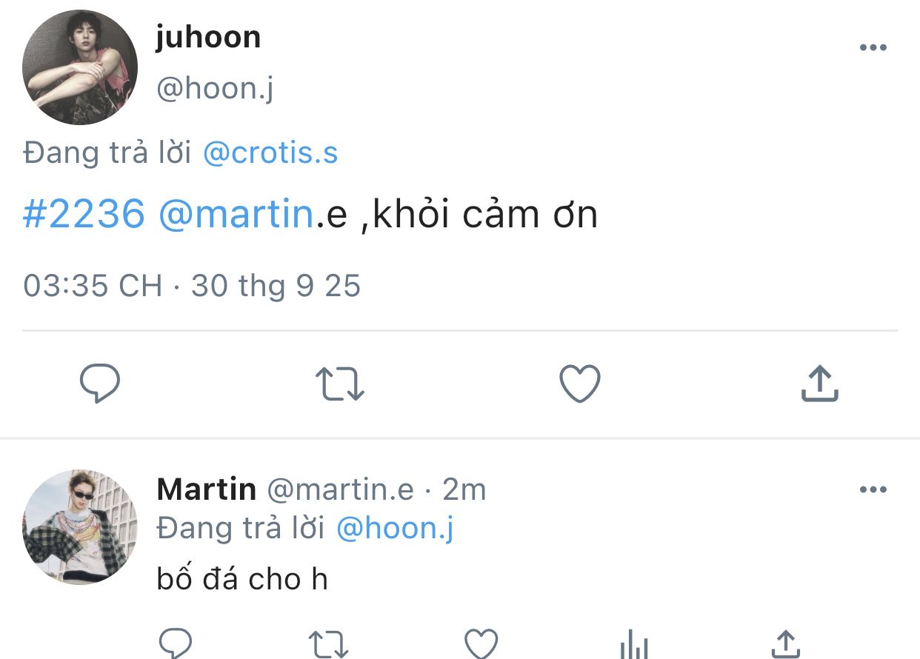Click the Martin display name
The width and height of the screenshot is (920, 659).
pyautogui.click(x=207, y=489)
